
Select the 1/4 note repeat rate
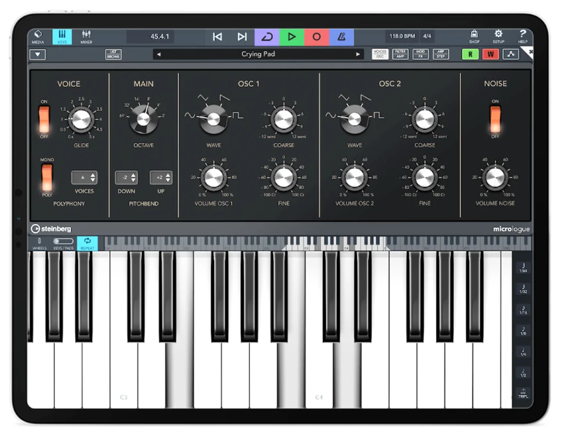click(x=523, y=351)
